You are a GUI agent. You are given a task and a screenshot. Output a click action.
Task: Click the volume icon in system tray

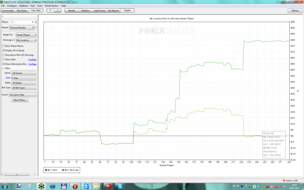(x=285, y=187)
